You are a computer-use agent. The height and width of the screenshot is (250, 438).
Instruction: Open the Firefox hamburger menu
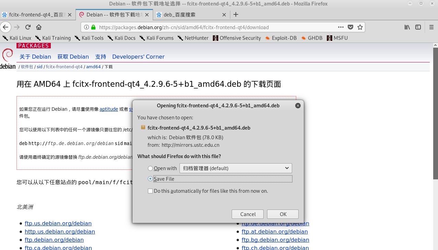click(432, 27)
